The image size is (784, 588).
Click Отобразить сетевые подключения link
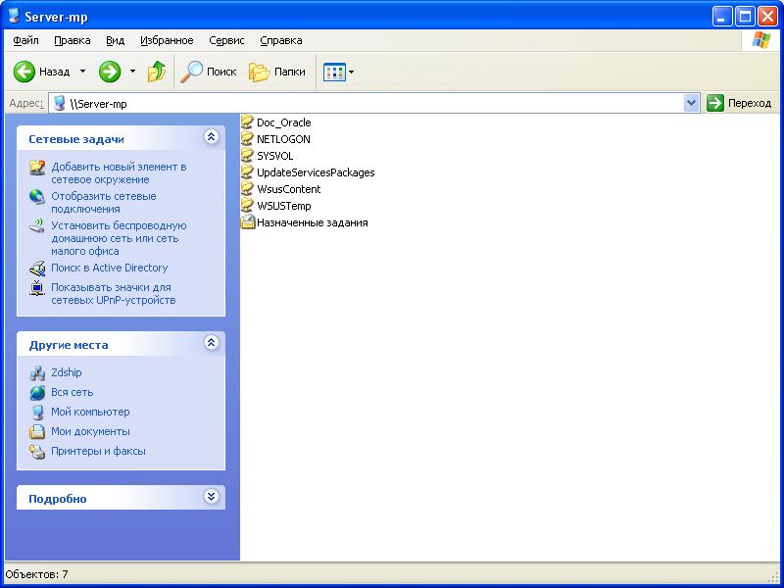pyautogui.click(x=104, y=203)
